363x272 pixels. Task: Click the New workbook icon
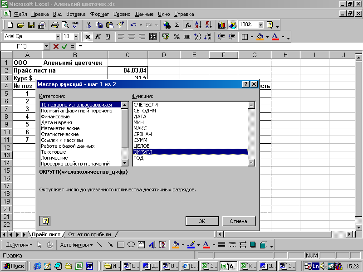10,25
